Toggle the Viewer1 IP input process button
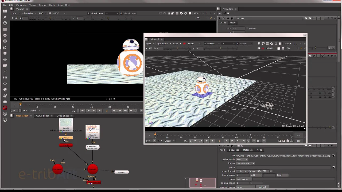Screen dimensions: 342x192 (x=50, y=13)
